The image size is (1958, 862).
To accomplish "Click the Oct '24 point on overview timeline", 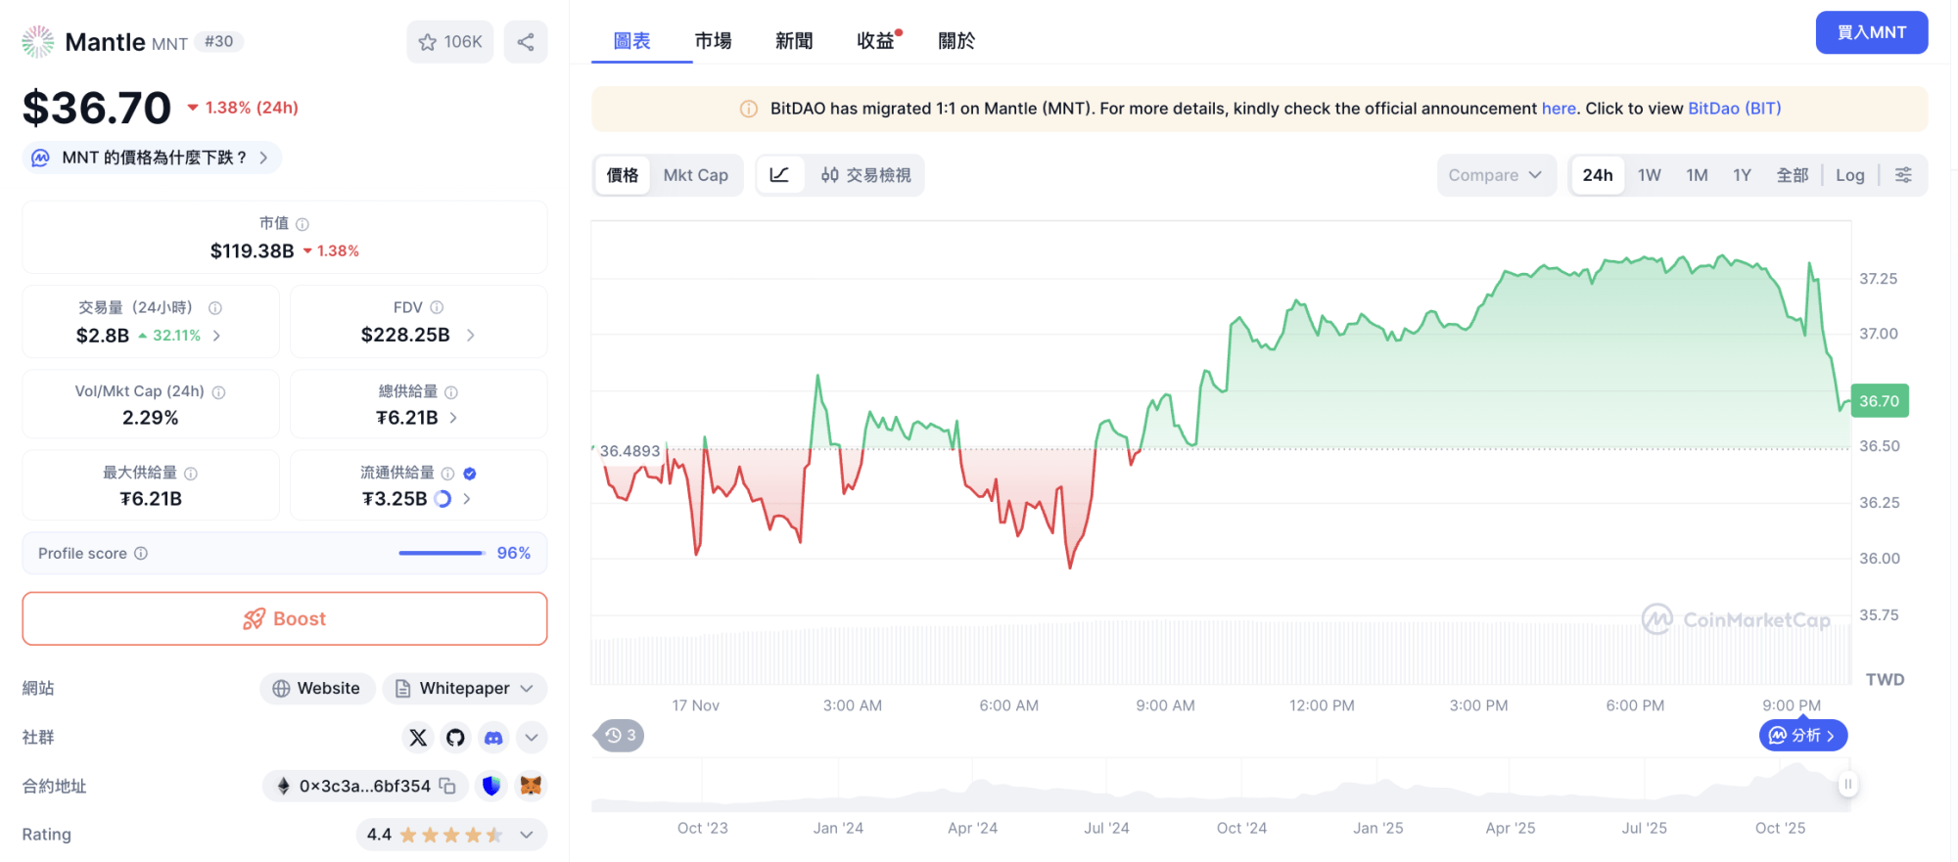I will [x=1241, y=829].
